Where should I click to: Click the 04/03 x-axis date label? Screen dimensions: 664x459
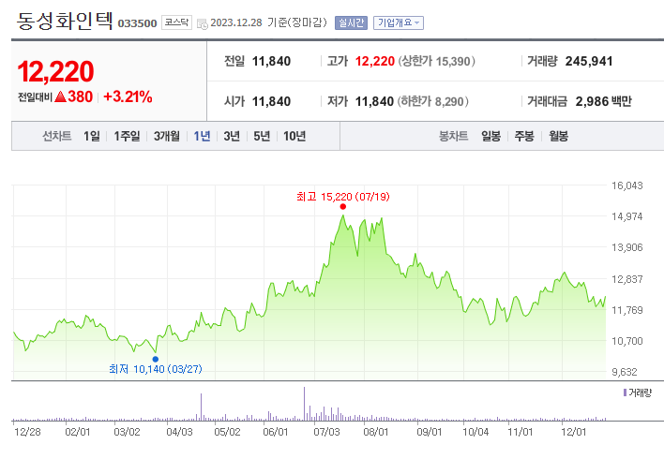pos(179,432)
